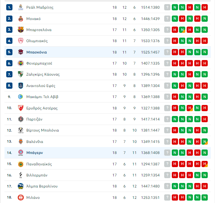
Task: Click the Alba Berlin team logo
Action: (x=21, y=186)
